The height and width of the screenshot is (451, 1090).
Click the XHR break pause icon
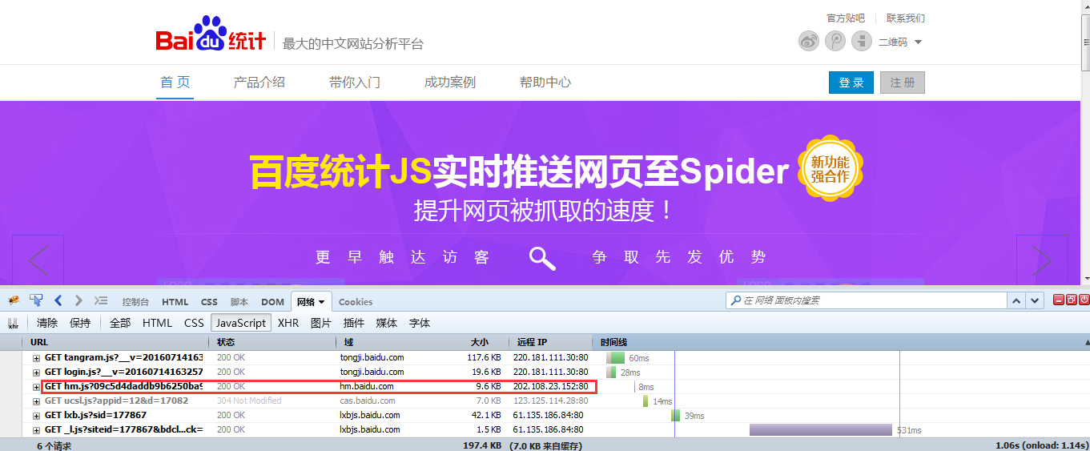click(13, 324)
